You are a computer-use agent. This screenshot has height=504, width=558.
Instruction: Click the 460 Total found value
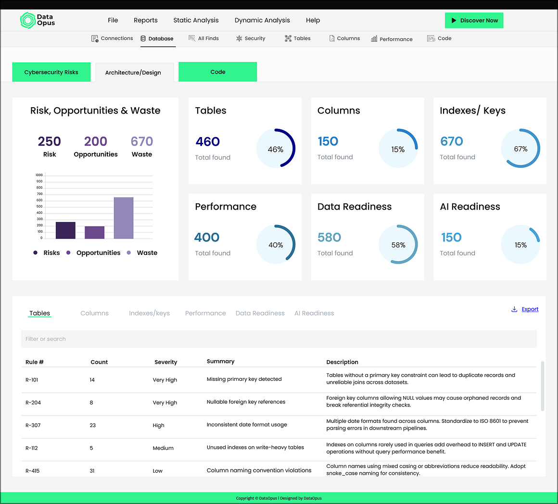pyautogui.click(x=207, y=141)
